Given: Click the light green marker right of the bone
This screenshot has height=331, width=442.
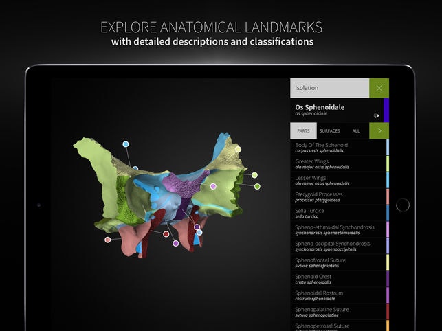Looking at the screenshot, I should (254, 175).
